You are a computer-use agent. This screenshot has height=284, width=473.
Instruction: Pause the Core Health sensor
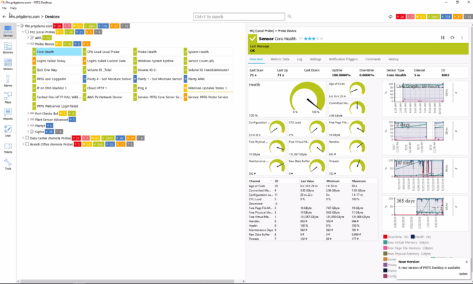(443, 38)
